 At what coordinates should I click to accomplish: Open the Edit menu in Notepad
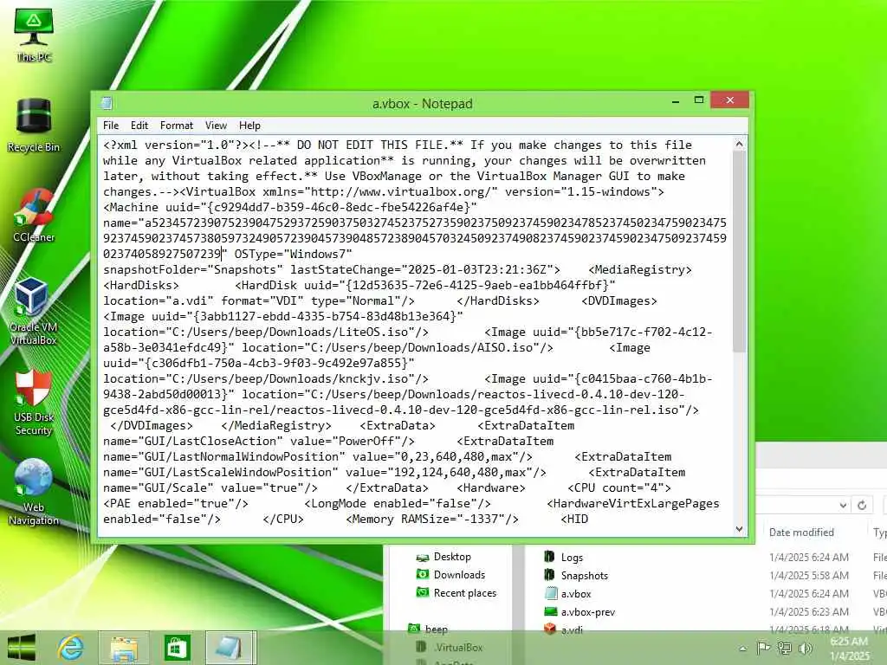click(x=139, y=126)
